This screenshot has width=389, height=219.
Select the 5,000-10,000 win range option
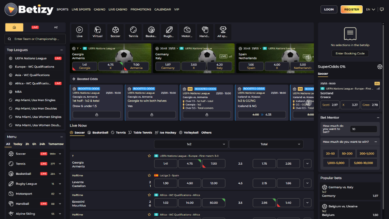pyautogui.click(x=363, y=163)
